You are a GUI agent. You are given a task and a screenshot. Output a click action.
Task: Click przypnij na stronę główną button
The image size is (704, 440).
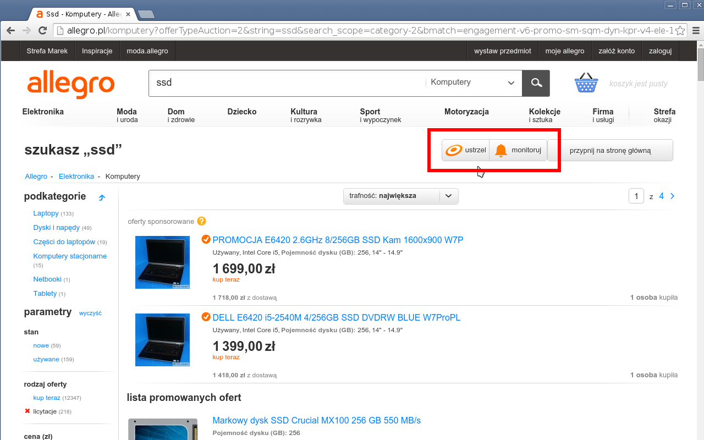[x=610, y=150]
